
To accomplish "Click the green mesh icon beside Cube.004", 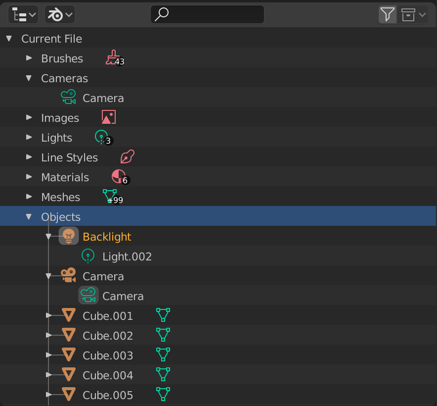I will click(163, 374).
